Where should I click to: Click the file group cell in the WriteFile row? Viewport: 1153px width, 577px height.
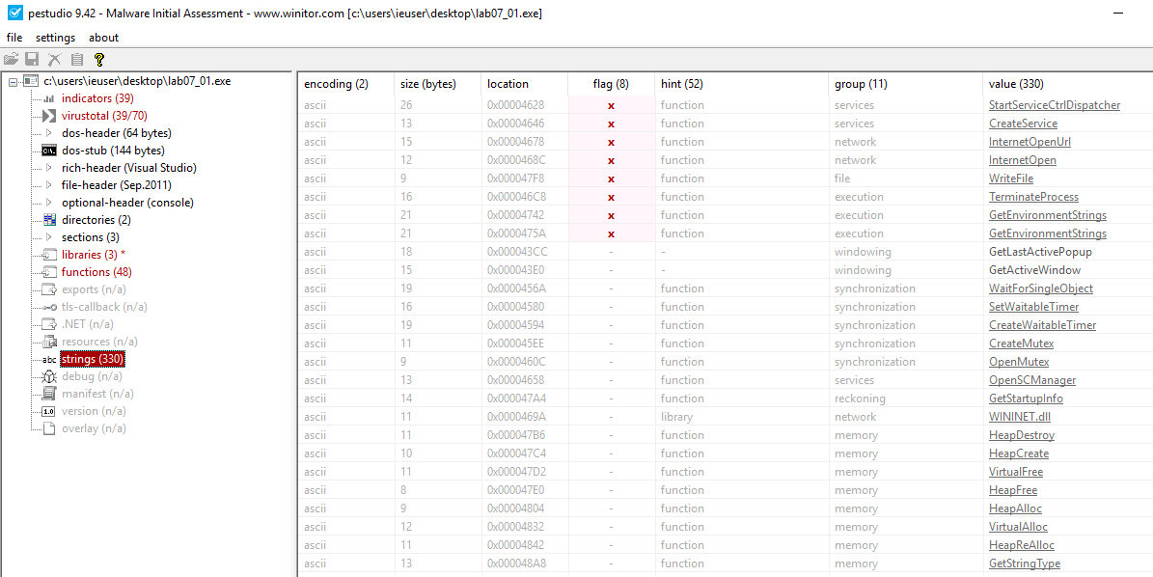tap(842, 179)
